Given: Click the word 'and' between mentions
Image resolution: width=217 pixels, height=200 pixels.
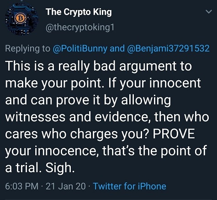Looking at the screenshot, I should (117, 49).
